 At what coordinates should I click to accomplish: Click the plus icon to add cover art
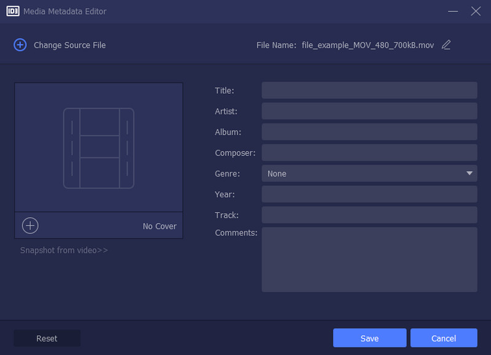(29, 225)
